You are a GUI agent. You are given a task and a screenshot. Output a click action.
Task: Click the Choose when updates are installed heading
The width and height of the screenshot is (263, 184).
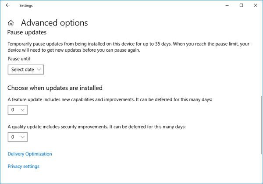55,88
